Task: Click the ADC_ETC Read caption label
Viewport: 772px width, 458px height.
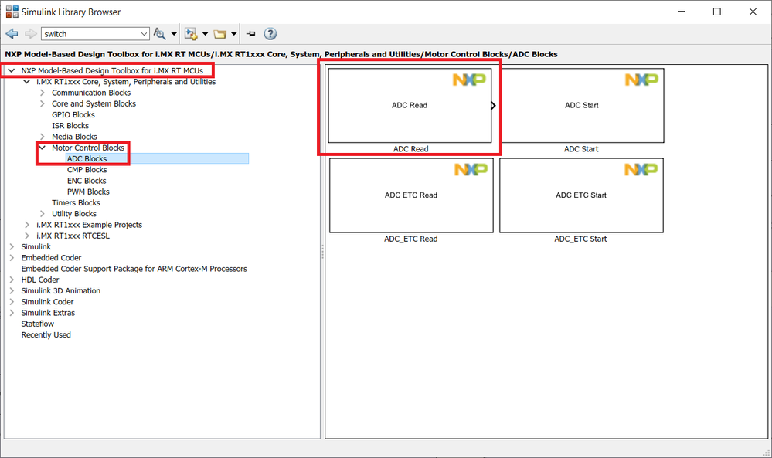Action: tap(410, 239)
